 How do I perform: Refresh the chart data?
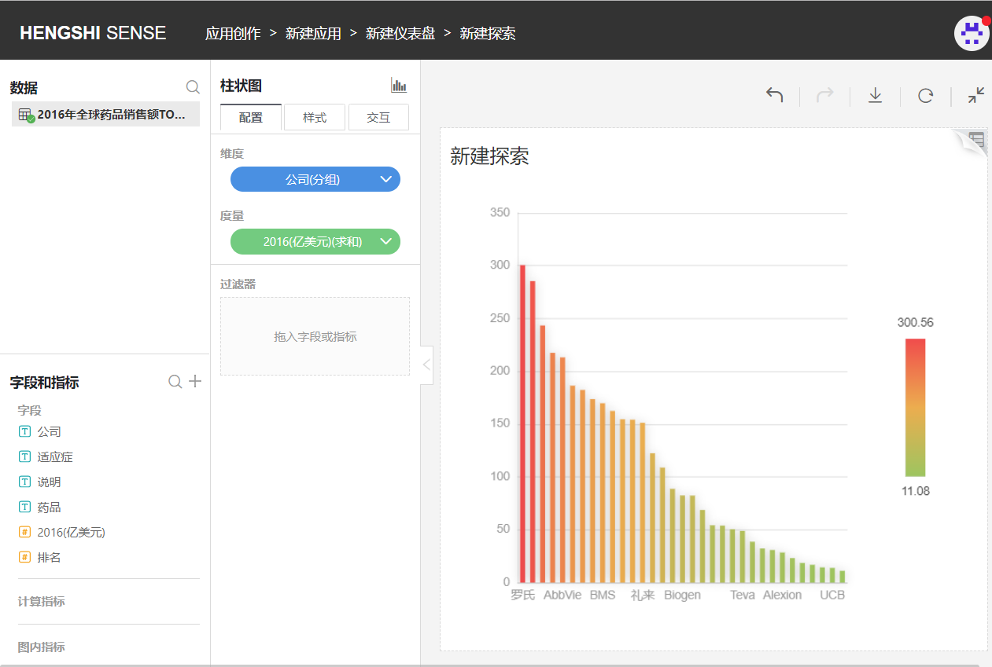click(x=926, y=96)
